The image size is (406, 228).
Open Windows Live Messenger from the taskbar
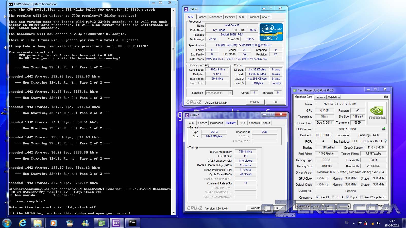[x=86, y=223]
